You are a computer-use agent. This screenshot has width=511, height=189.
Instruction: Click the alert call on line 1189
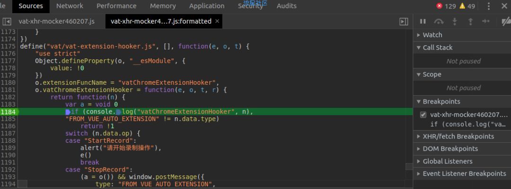coord(121,148)
